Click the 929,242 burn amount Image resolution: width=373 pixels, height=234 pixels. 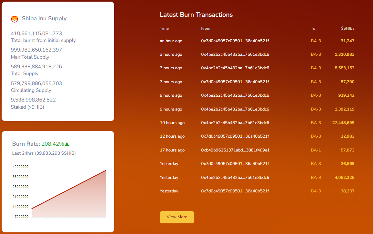346,95
